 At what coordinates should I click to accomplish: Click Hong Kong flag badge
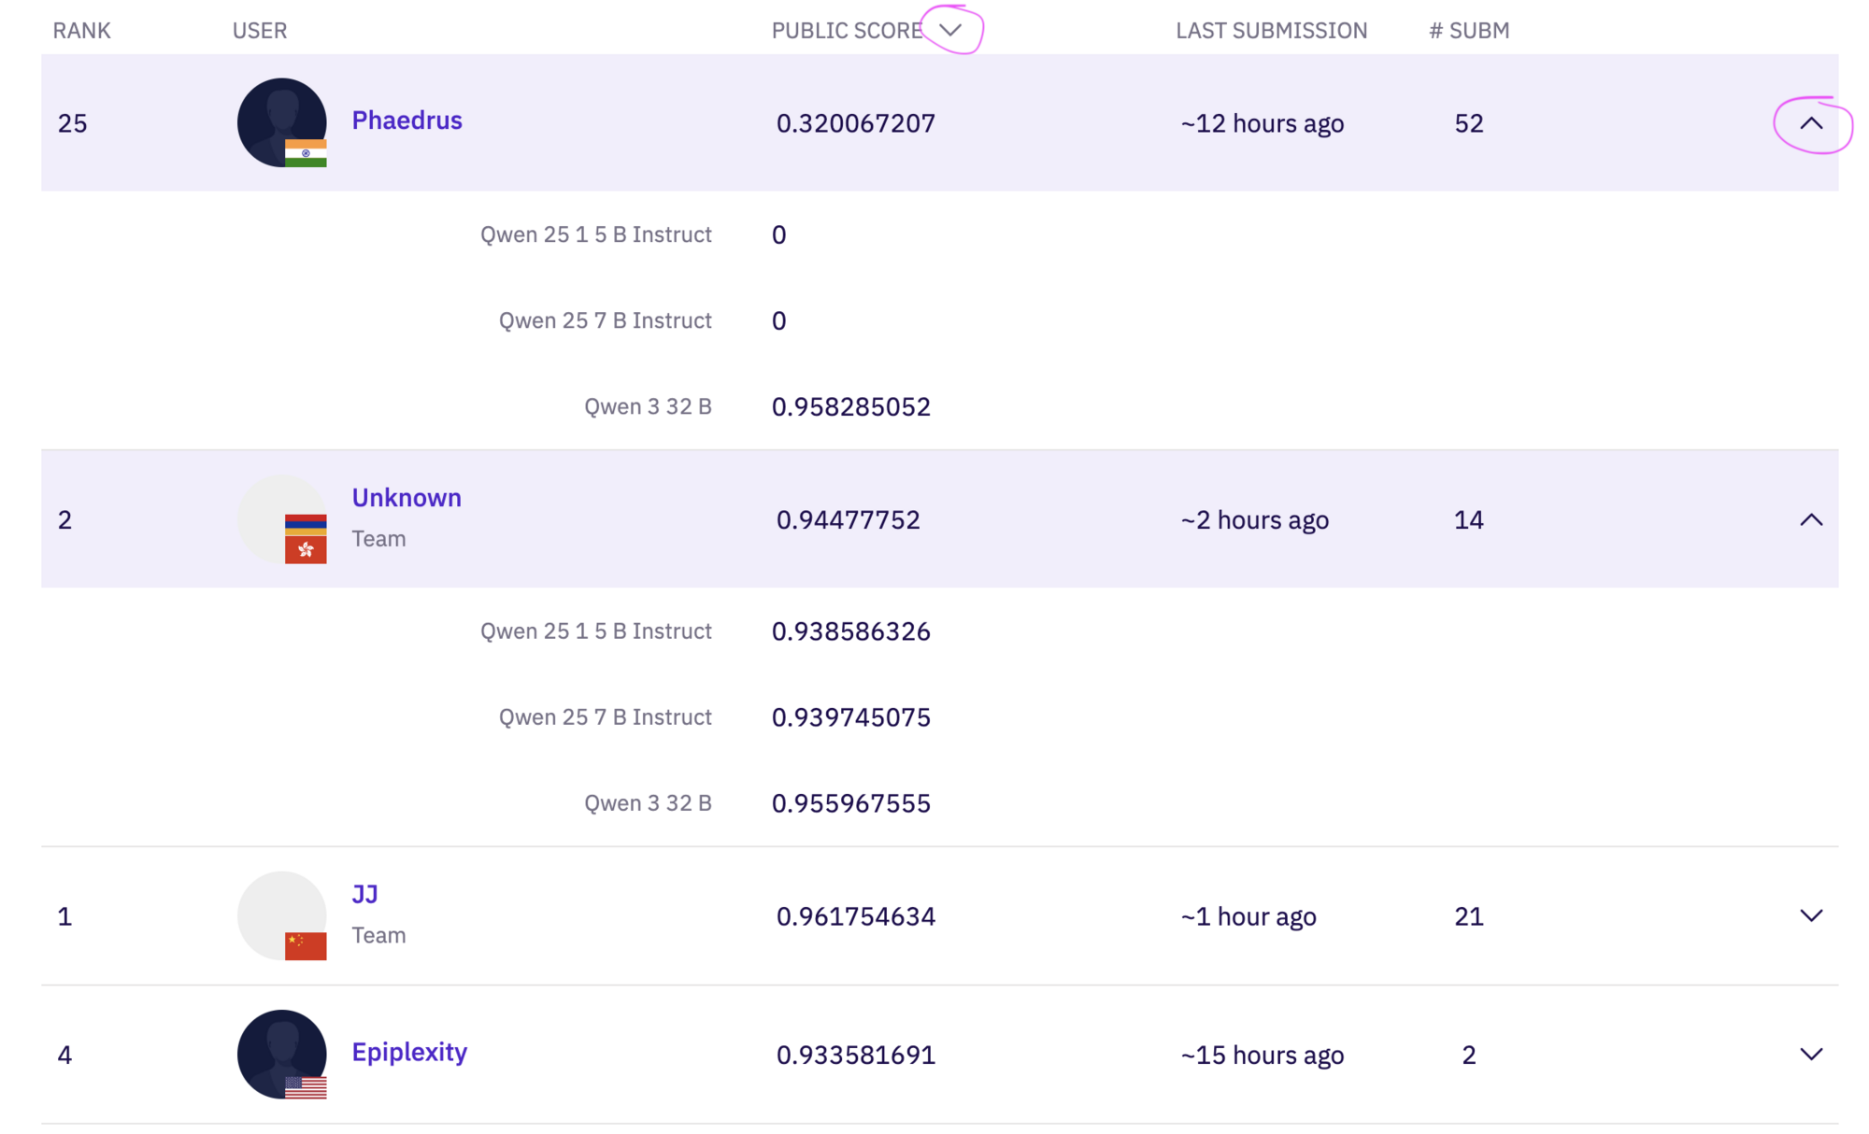pyautogui.click(x=306, y=549)
